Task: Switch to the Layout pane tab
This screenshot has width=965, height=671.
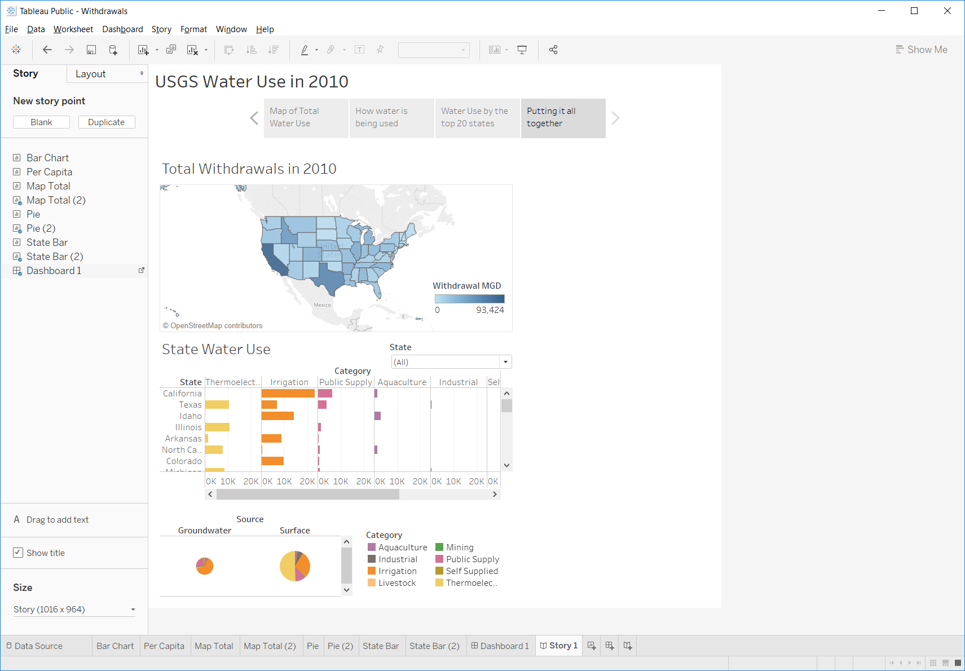Action: [x=107, y=74]
